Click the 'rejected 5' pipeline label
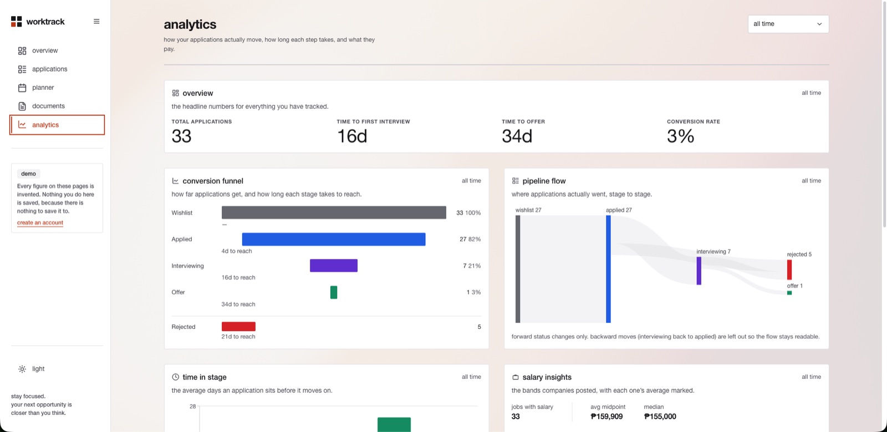This screenshot has height=432, width=887. pyautogui.click(x=799, y=255)
